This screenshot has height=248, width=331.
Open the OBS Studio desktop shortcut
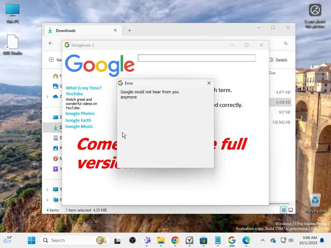[13, 45]
